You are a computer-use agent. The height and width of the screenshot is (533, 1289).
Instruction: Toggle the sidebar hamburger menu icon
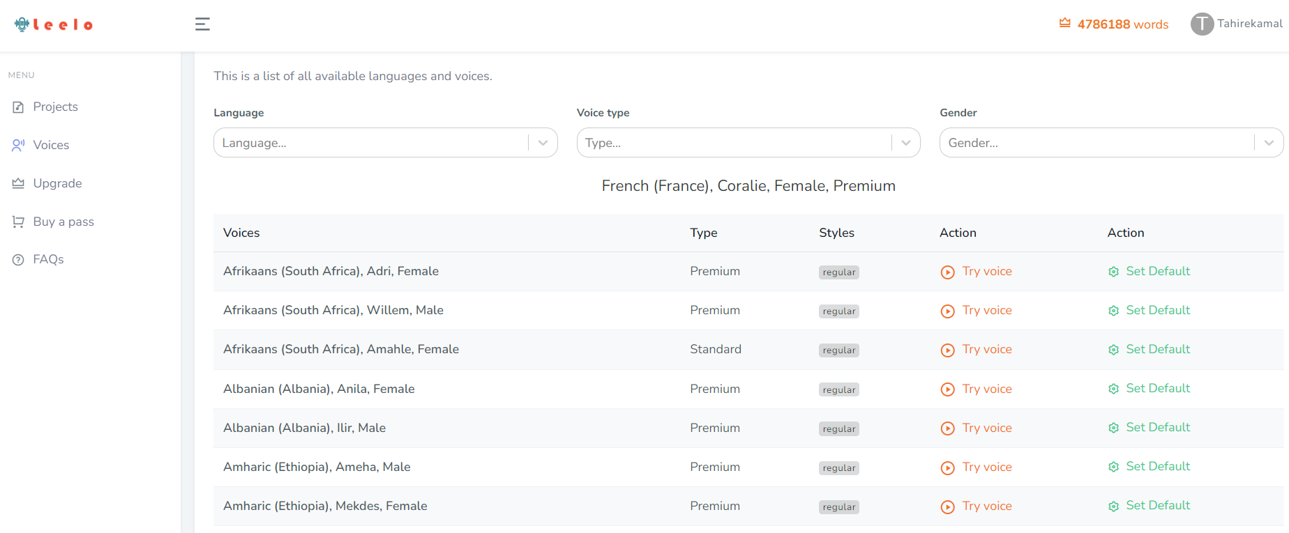coord(202,24)
